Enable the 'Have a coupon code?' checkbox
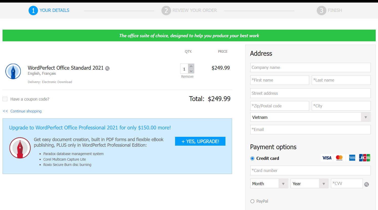Screen dimensions: 378x210 5,99
